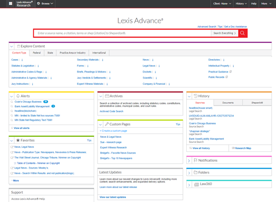
Task: Click the History clock icon
Action: click(196, 96)
